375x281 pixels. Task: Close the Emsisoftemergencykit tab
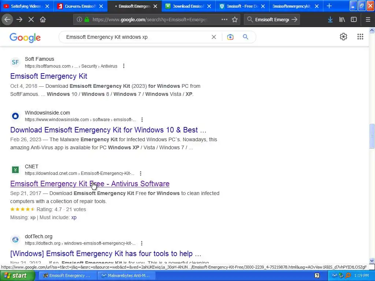click(317, 6)
